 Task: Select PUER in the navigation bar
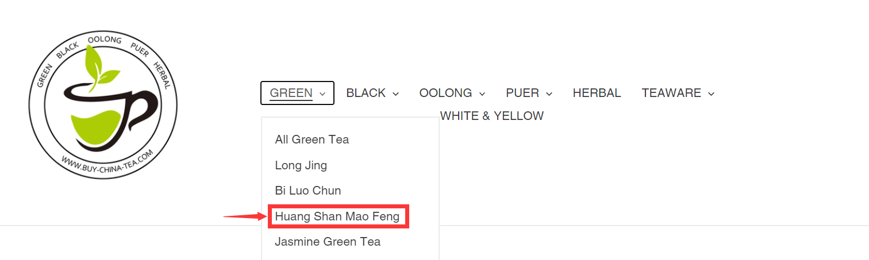pos(529,93)
